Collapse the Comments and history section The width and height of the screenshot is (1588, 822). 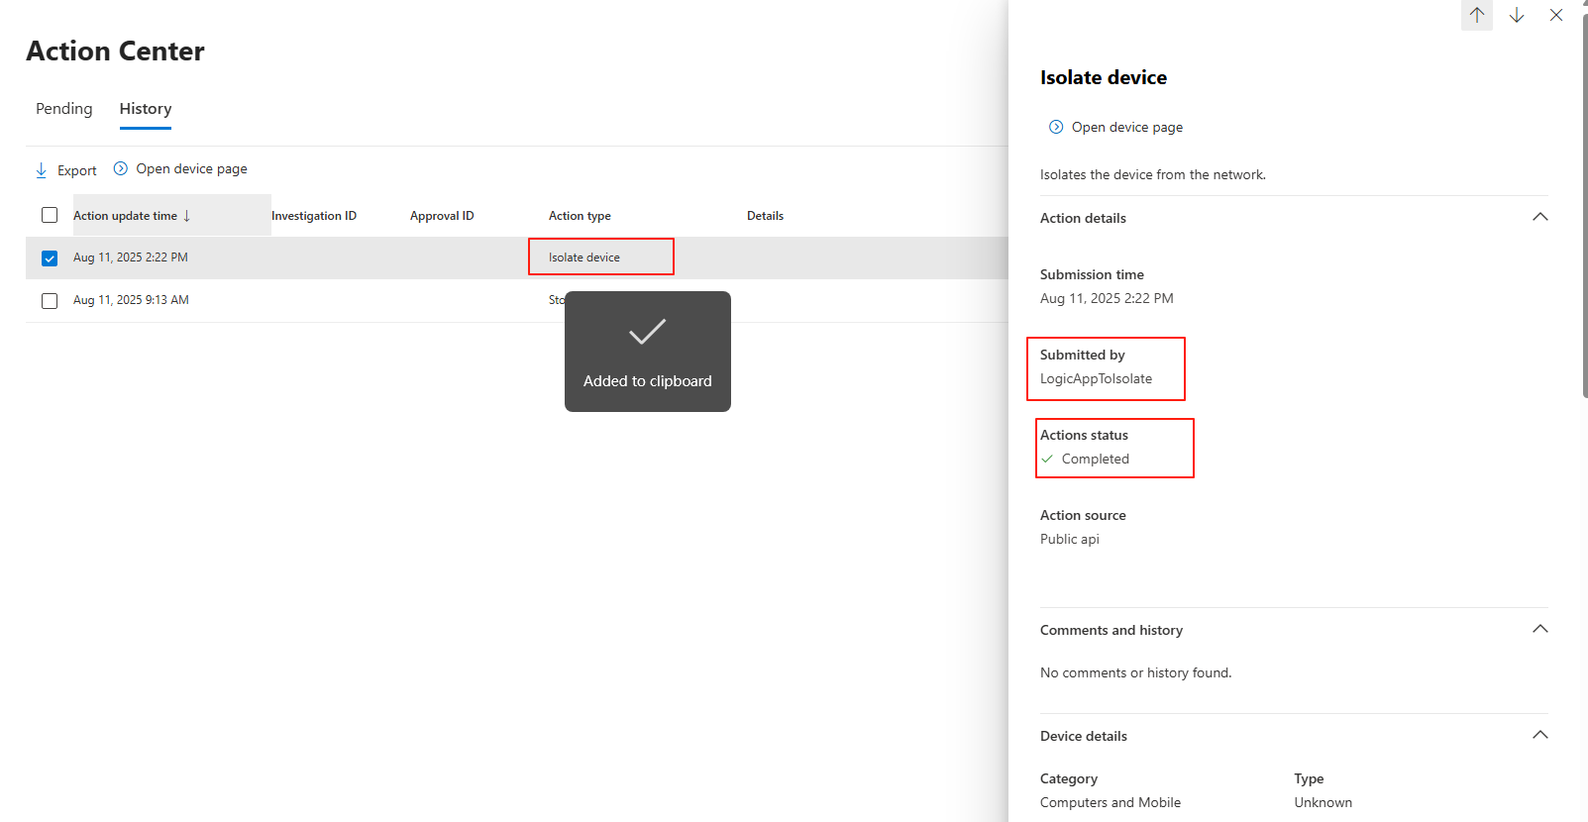(1539, 630)
